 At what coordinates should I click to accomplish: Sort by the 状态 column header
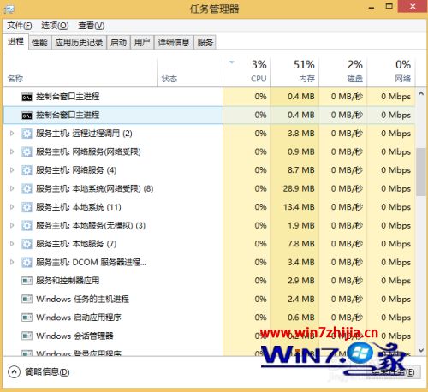190,72
